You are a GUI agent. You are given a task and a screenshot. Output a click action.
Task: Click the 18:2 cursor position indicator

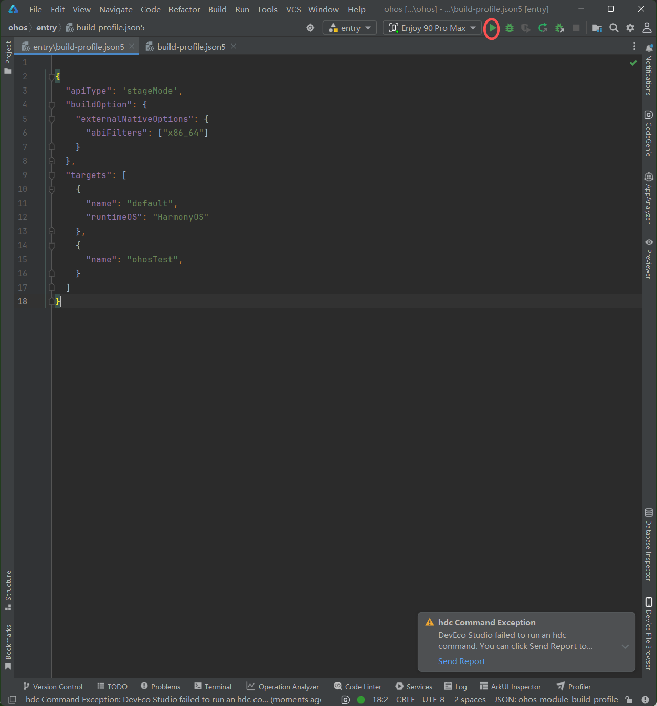click(380, 699)
